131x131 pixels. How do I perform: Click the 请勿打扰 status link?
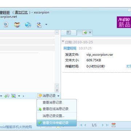coord(21,12)
